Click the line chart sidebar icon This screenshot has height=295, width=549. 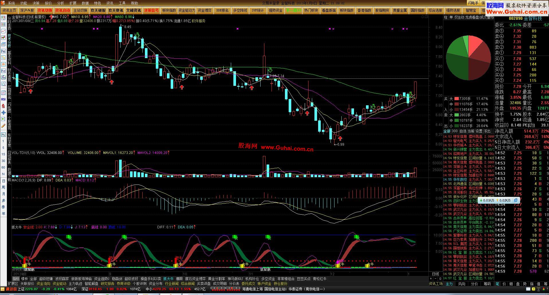coord(3,31)
